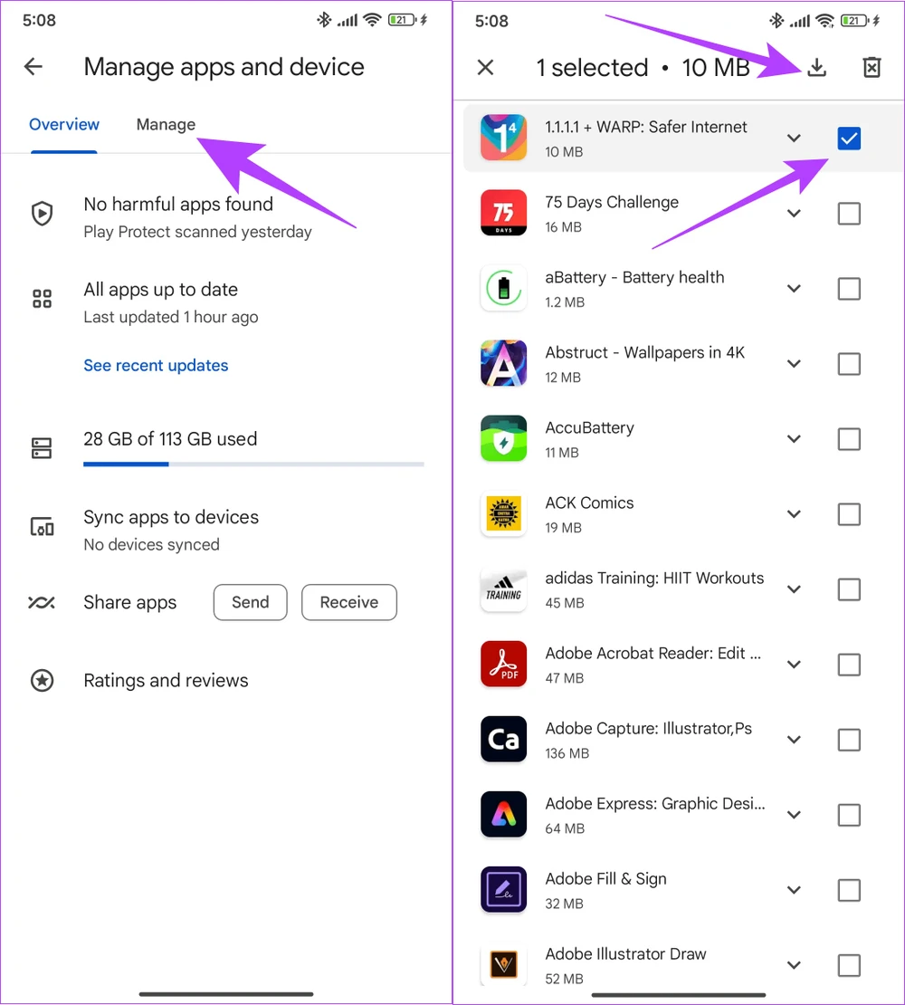The height and width of the screenshot is (1005, 905).
Task: Expand the Adobe Express app details
Action: click(x=794, y=815)
